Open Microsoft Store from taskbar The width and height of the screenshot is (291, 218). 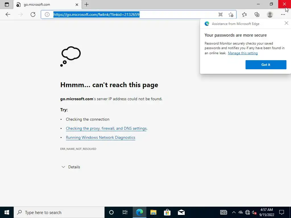(167, 212)
